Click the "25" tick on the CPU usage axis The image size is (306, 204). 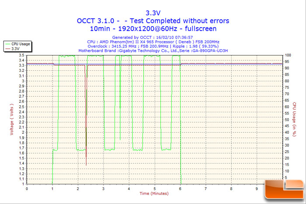coord(287,152)
